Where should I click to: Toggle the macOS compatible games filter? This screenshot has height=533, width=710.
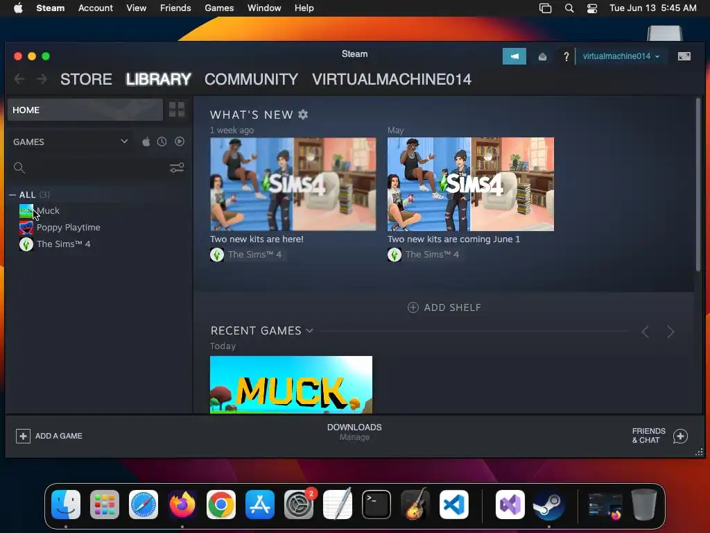click(x=146, y=142)
